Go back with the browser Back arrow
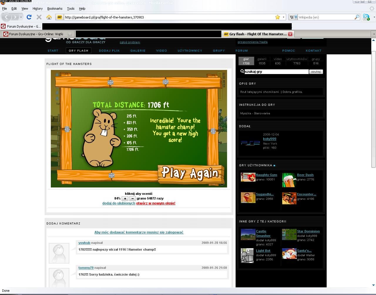 [6, 17]
